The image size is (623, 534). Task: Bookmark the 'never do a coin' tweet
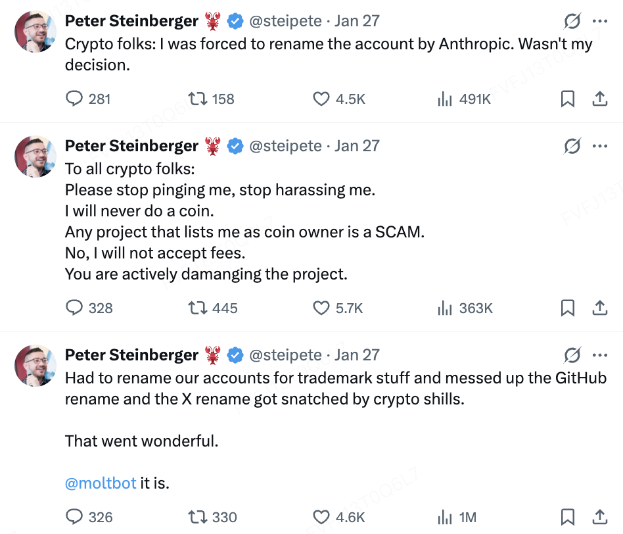pyautogui.click(x=568, y=308)
